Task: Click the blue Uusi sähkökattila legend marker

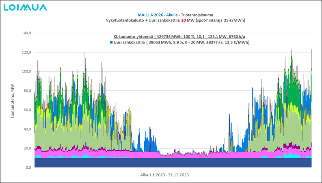Action: tap(112, 42)
